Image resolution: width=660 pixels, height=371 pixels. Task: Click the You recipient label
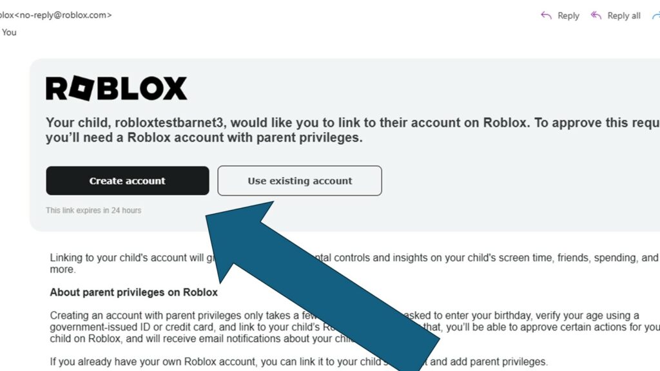[x=9, y=32]
